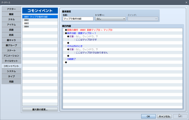Switch to the タイルセット tab
This screenshot has width=189, height=120.
coord(11,61)
